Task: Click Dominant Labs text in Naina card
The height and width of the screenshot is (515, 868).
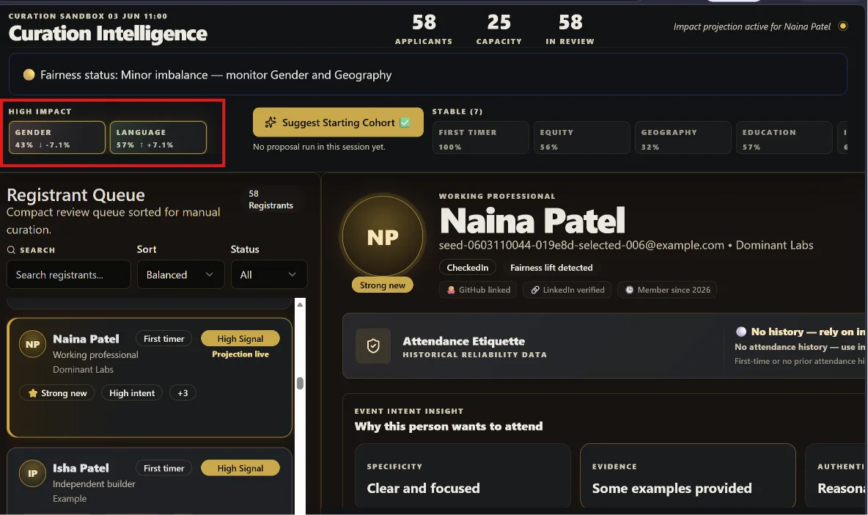Action: pos(83,369)
